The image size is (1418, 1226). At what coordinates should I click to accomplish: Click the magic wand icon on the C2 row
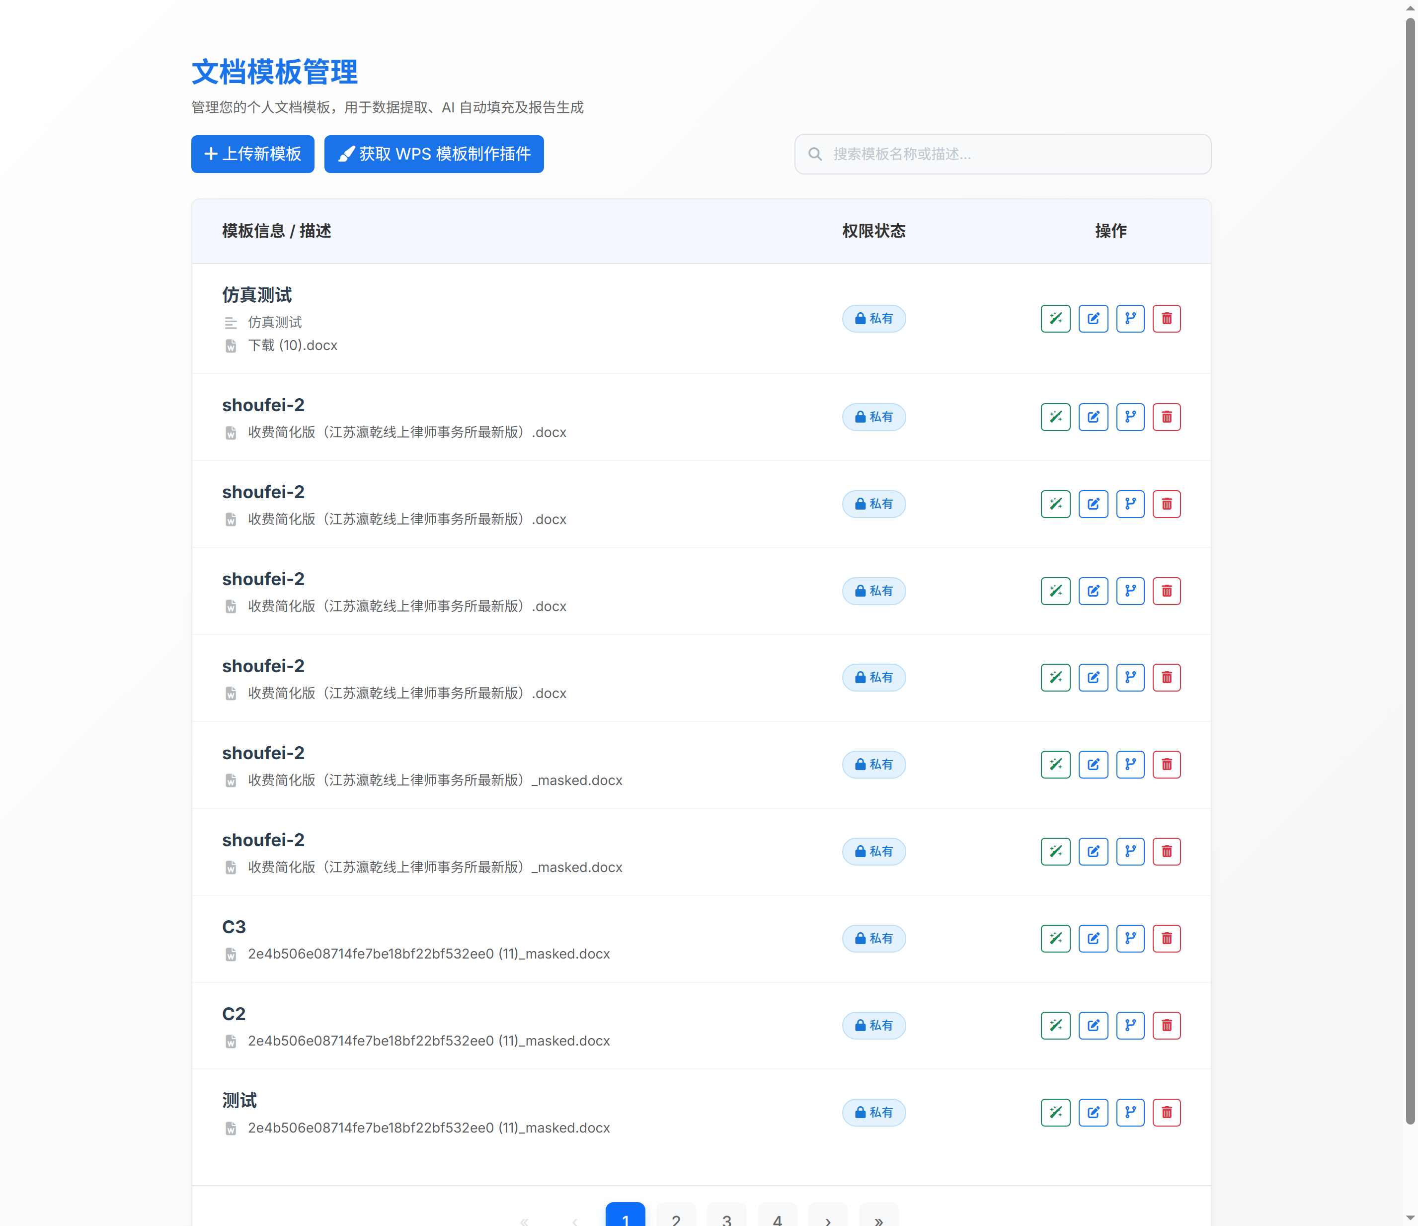pos(1055,1025)
